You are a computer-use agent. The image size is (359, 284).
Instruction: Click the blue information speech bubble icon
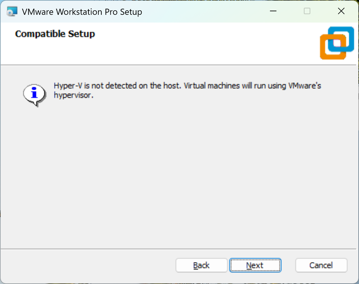click(35, 94)
